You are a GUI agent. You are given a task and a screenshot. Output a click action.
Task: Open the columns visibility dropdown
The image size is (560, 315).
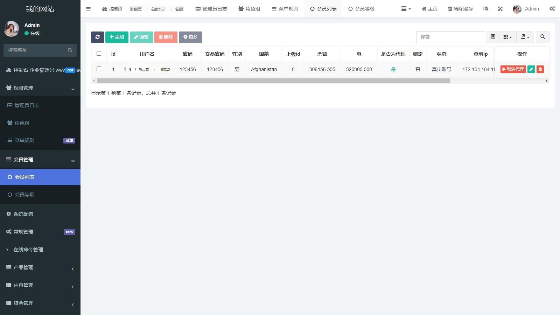(507, 37)
